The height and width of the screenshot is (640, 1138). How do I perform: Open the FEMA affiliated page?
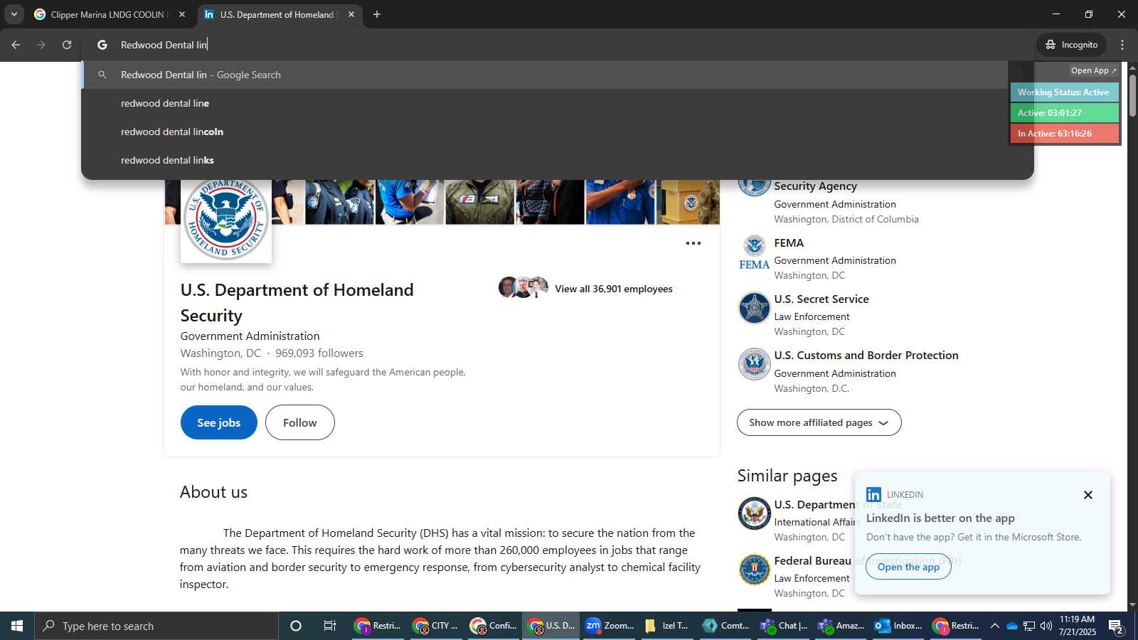click(x=789, y=242)
